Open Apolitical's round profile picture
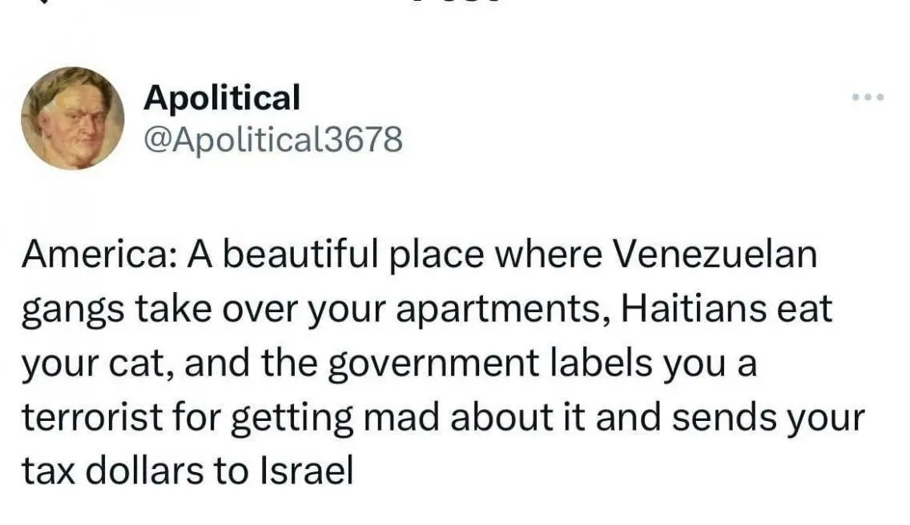The width and height of the screenshot is (910, 525). pos(72,118)
